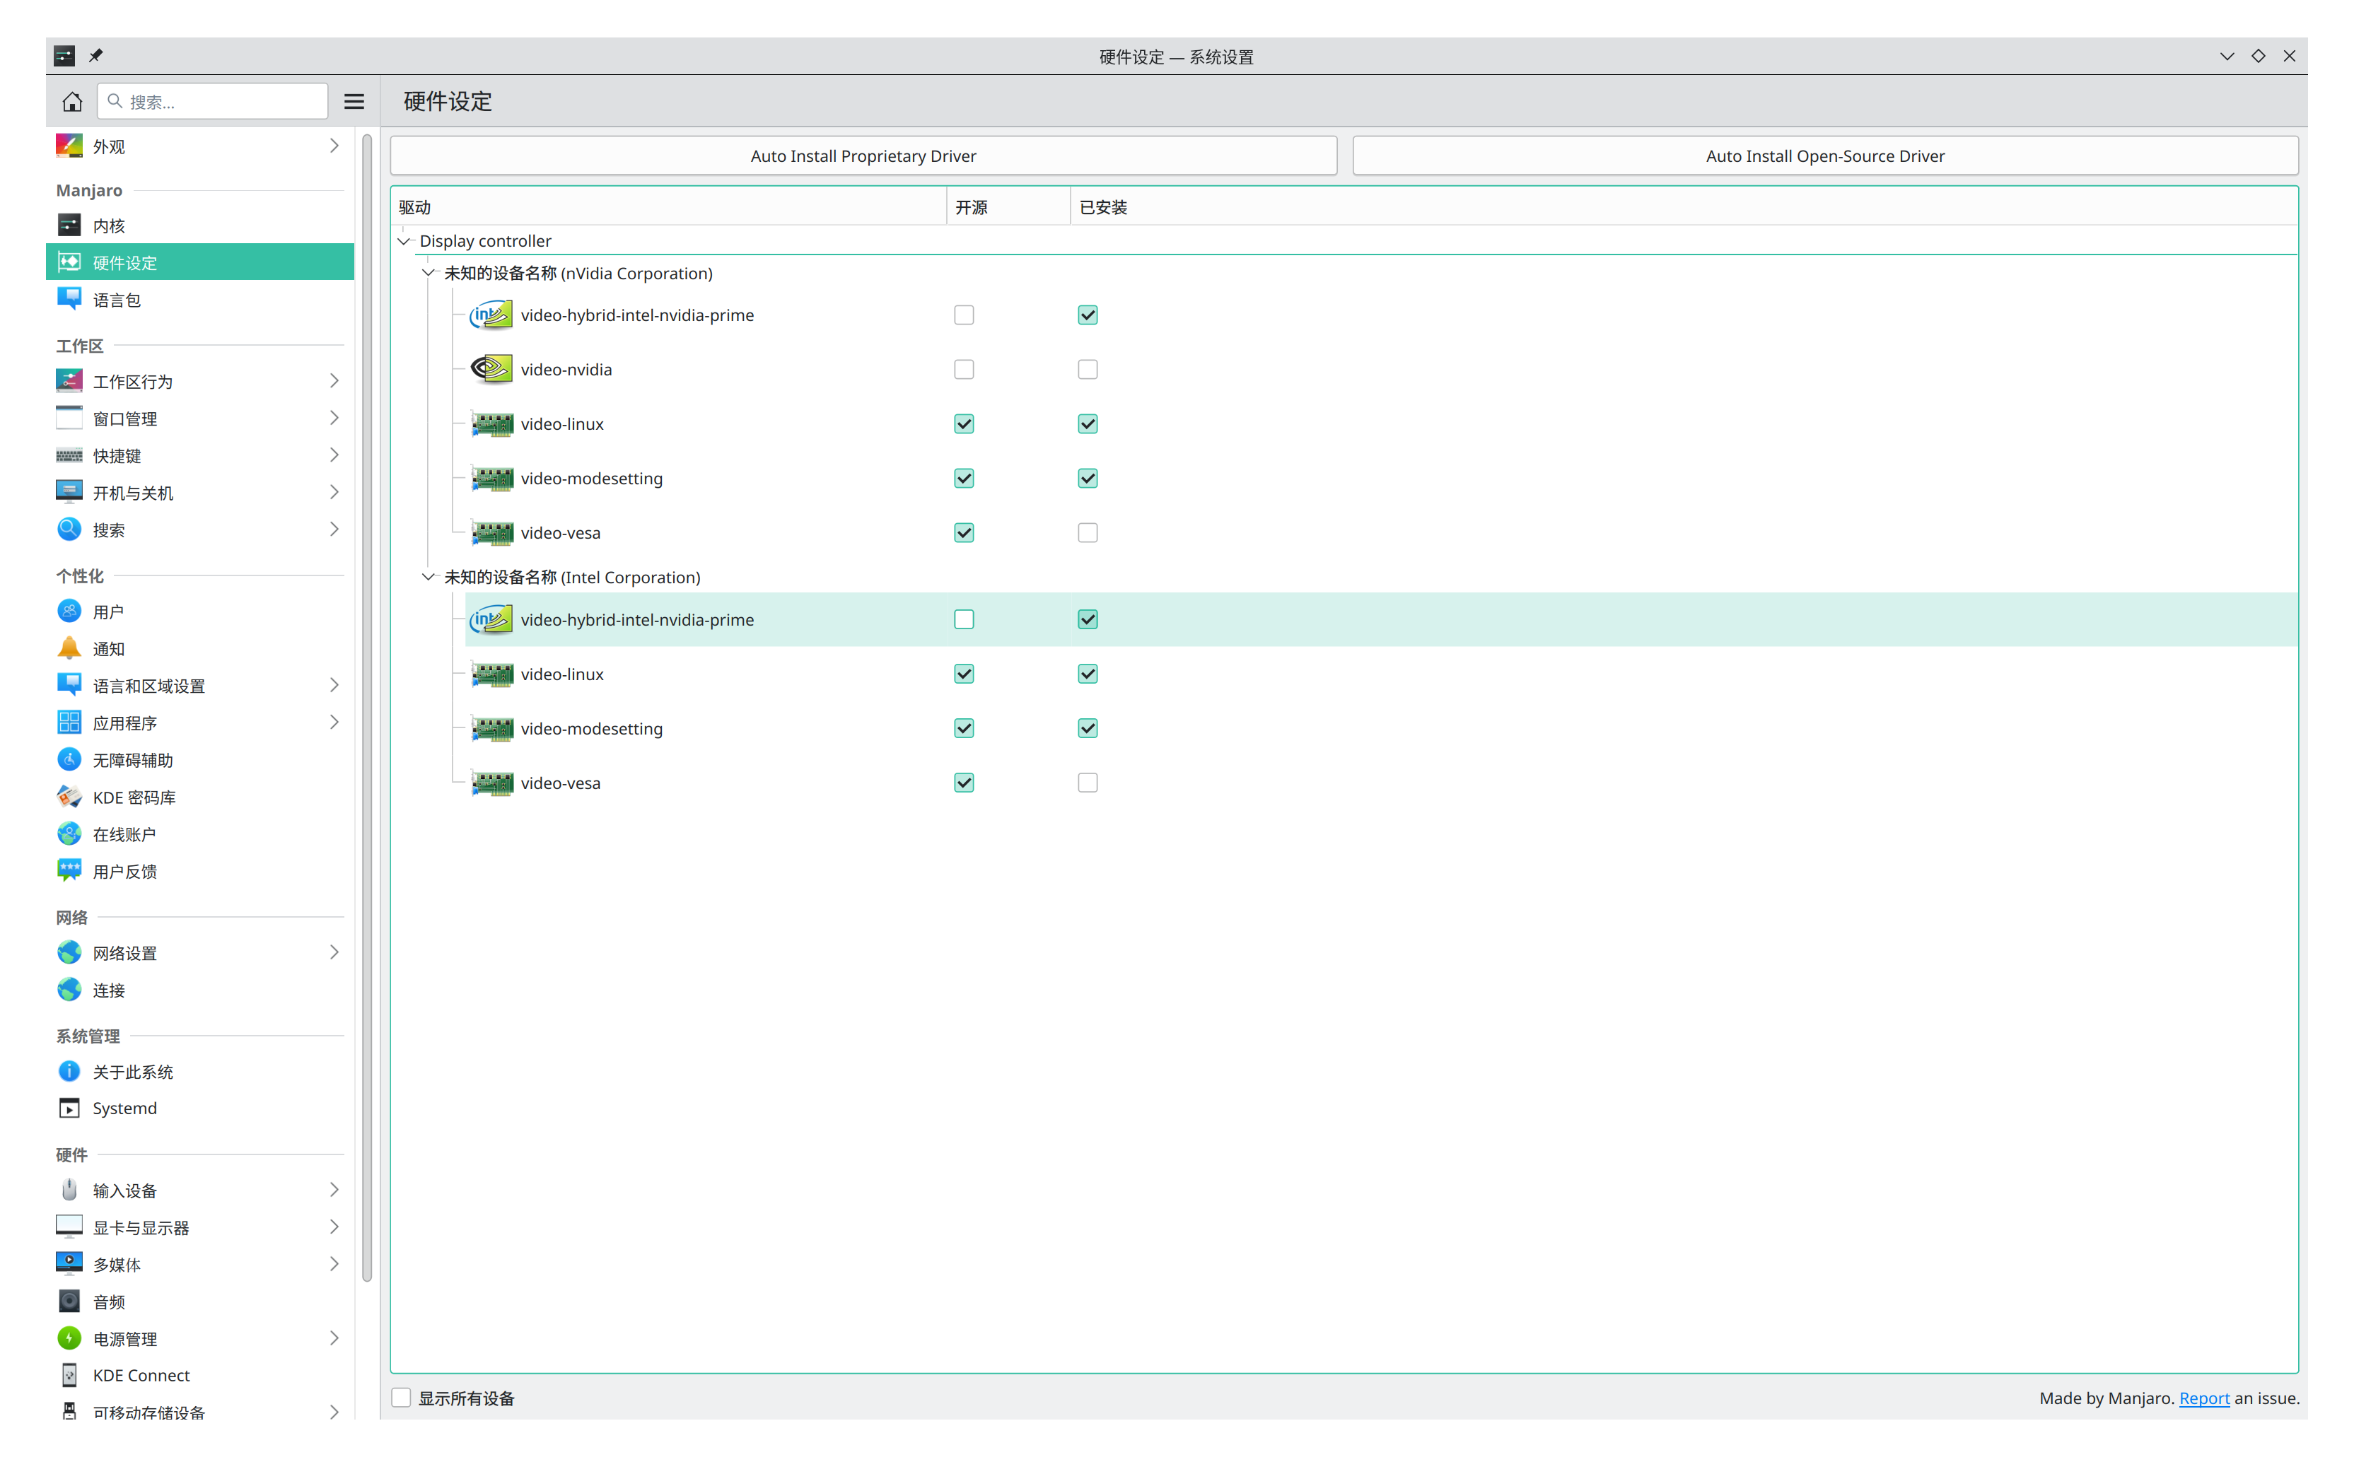Toggle installed checkbox for nVidia video-vesa

tap(1088, 532)
